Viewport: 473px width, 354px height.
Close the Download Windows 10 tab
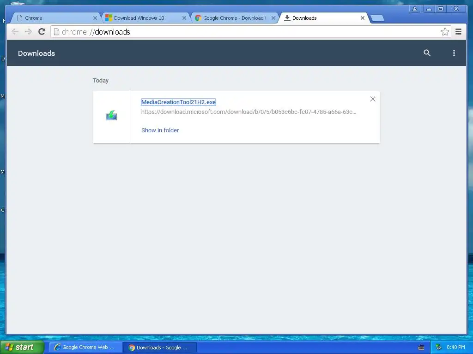pos(184,18)
